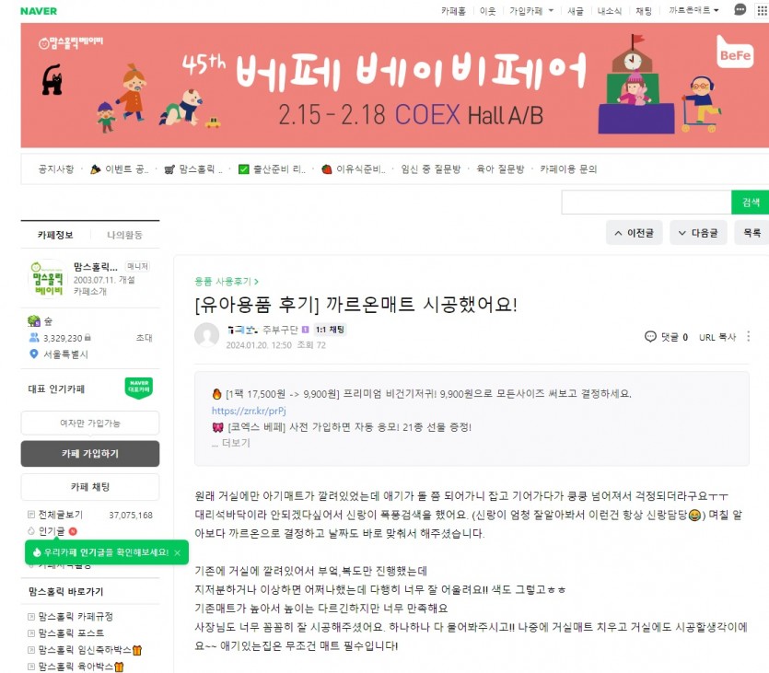This screenshot has height=673, width=769.
Task: Click the 맘스홀릭베이비 cafe logo thumbnail
Action: [x=47, y=279]
